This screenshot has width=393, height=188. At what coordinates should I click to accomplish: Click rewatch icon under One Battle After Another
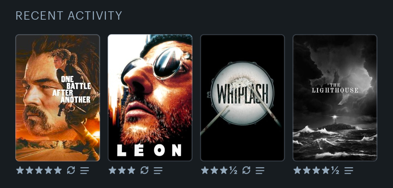71,171
